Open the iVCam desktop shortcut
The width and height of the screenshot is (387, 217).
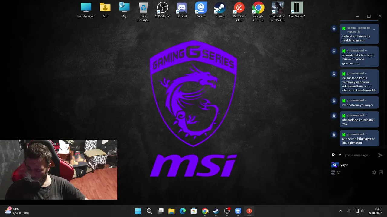(x=201, y=10)
